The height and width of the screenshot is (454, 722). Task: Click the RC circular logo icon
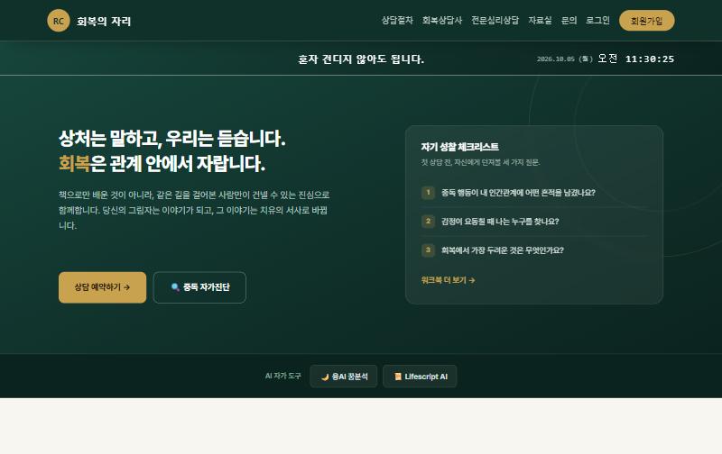(x=59, y=21)
